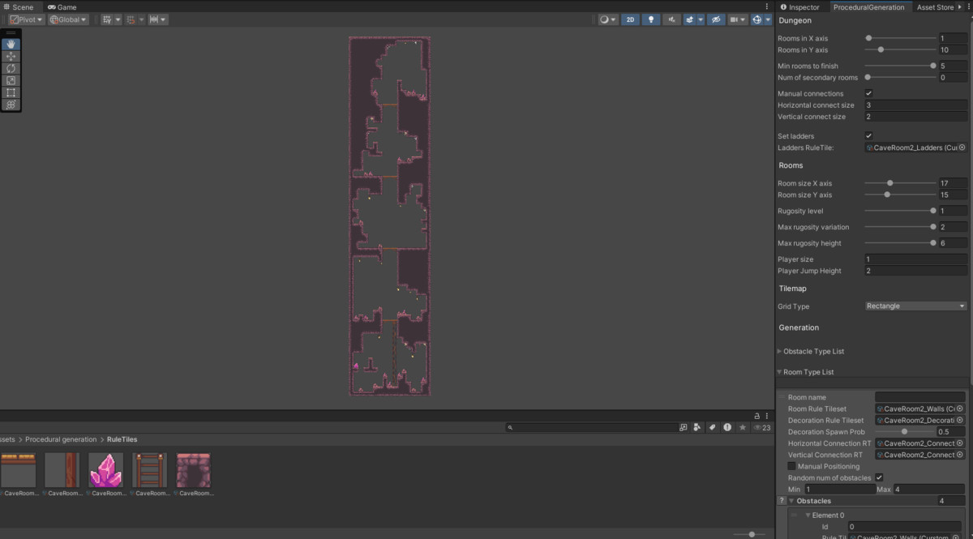Click the ruler snapping icon

click(x=153, y=19)
